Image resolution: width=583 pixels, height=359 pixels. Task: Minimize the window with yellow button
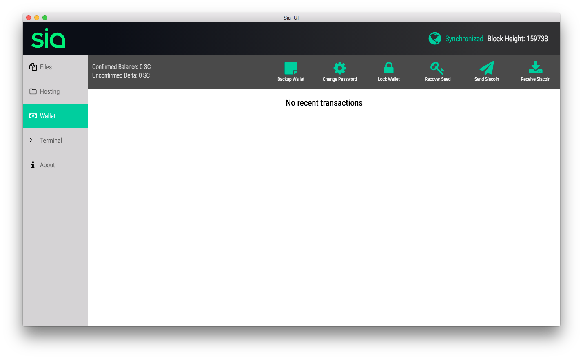click(x=37, y=18)
